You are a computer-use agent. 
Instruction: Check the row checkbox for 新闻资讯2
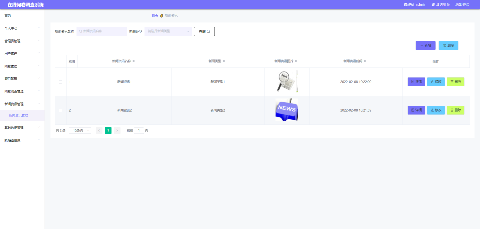click(x=60, y=110)
